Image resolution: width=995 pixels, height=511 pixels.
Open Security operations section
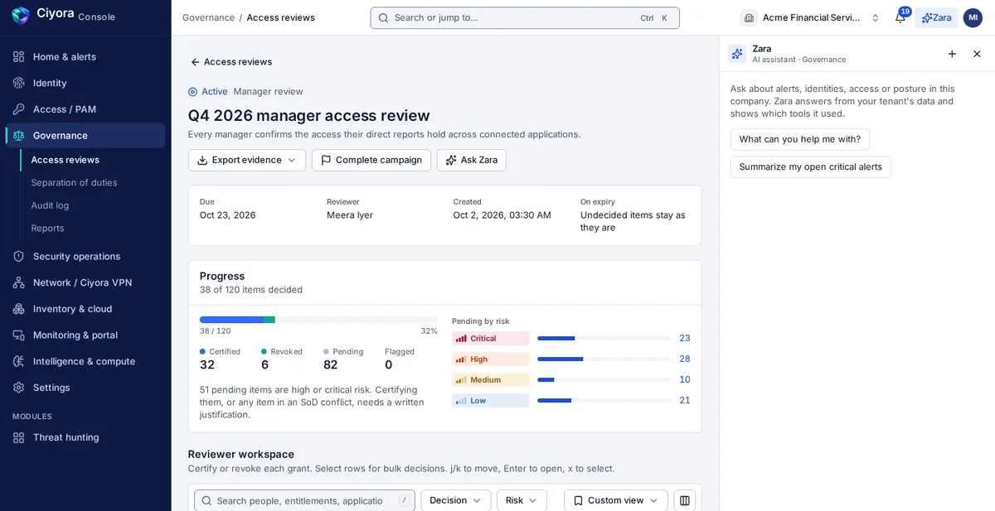85,256
